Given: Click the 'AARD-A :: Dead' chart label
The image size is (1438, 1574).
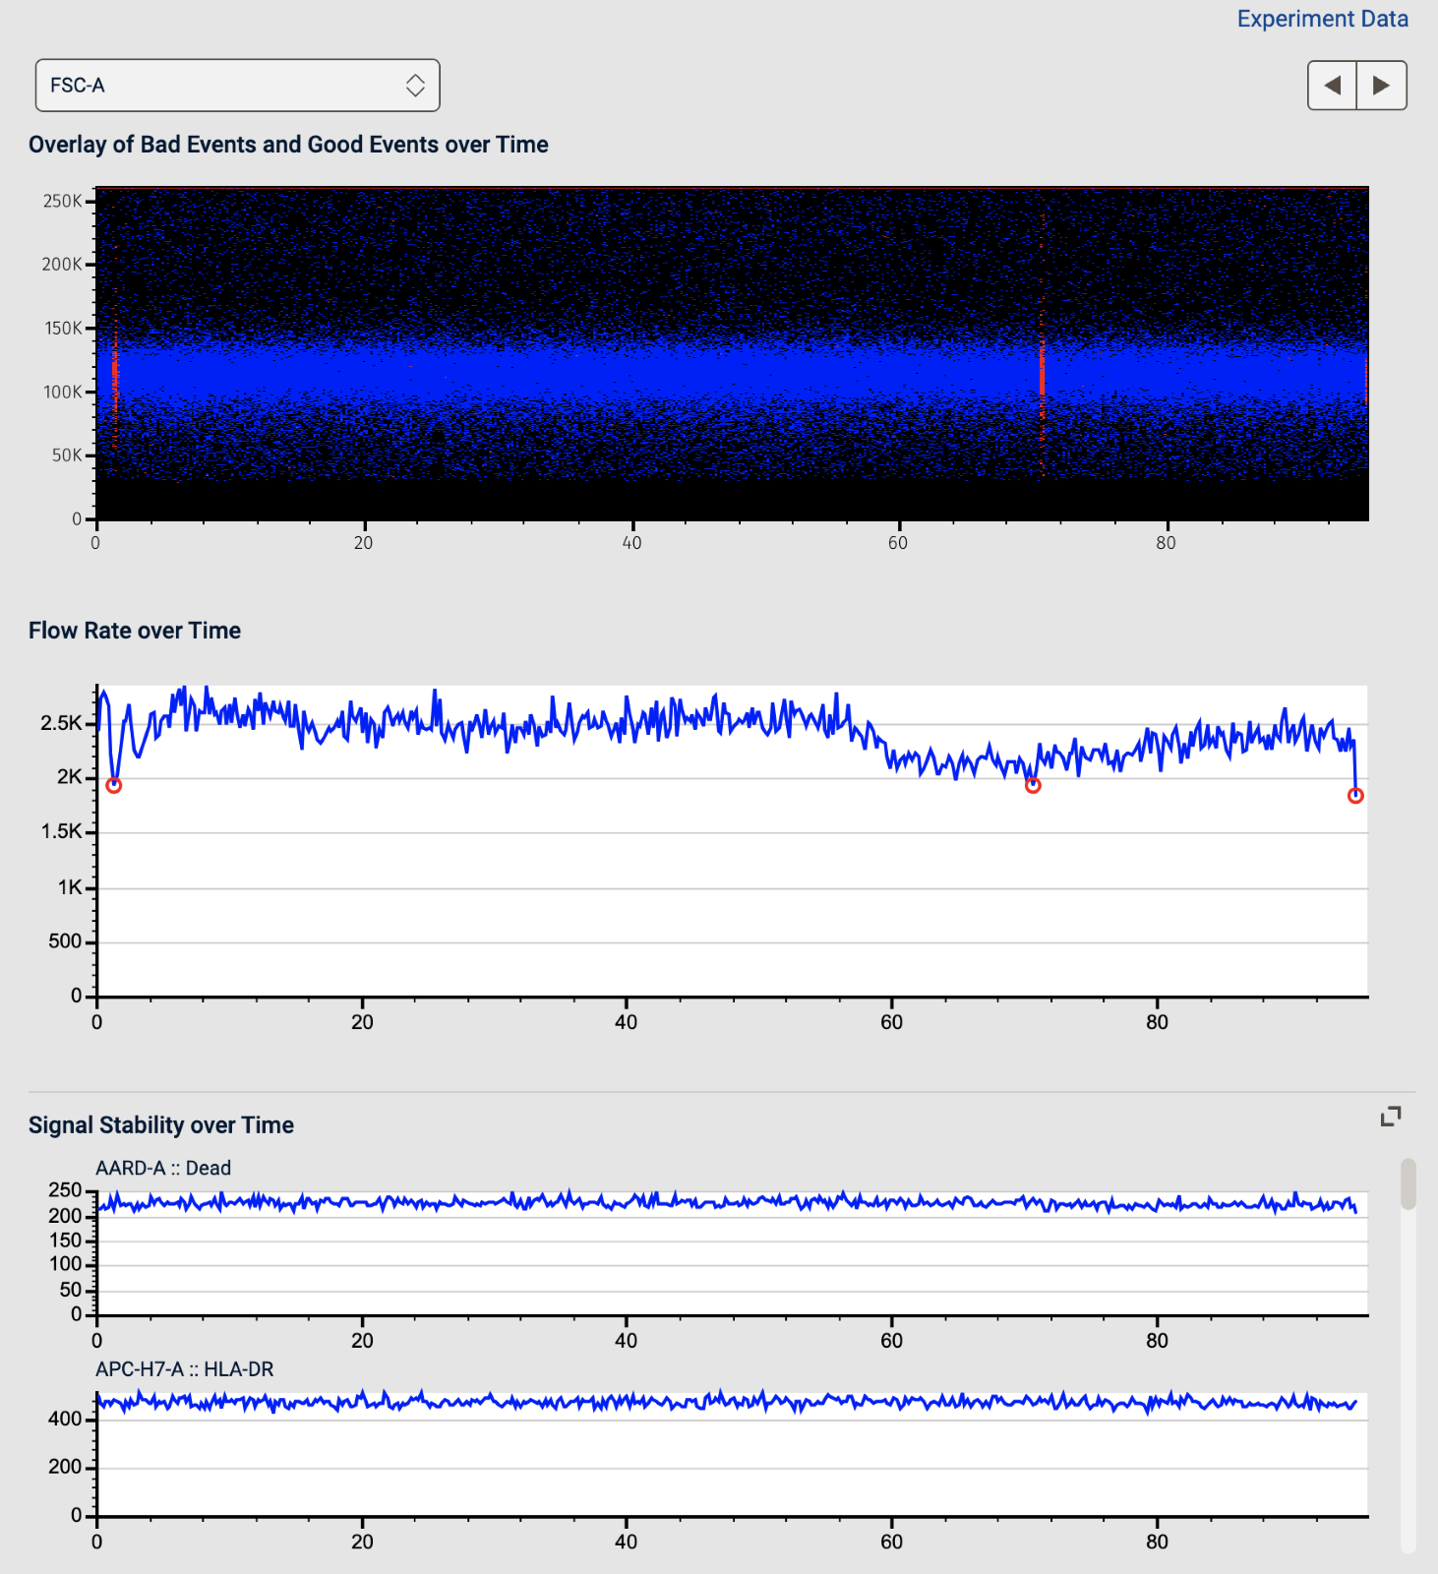Looking at the screenshot, I should (163, 1168).
